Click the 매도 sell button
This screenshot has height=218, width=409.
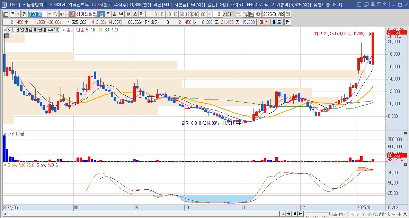click(277, 22)
